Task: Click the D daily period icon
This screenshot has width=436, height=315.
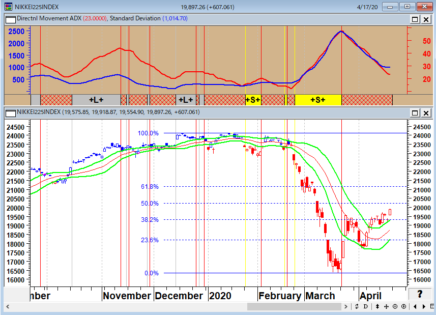Action: pos(366,306)
